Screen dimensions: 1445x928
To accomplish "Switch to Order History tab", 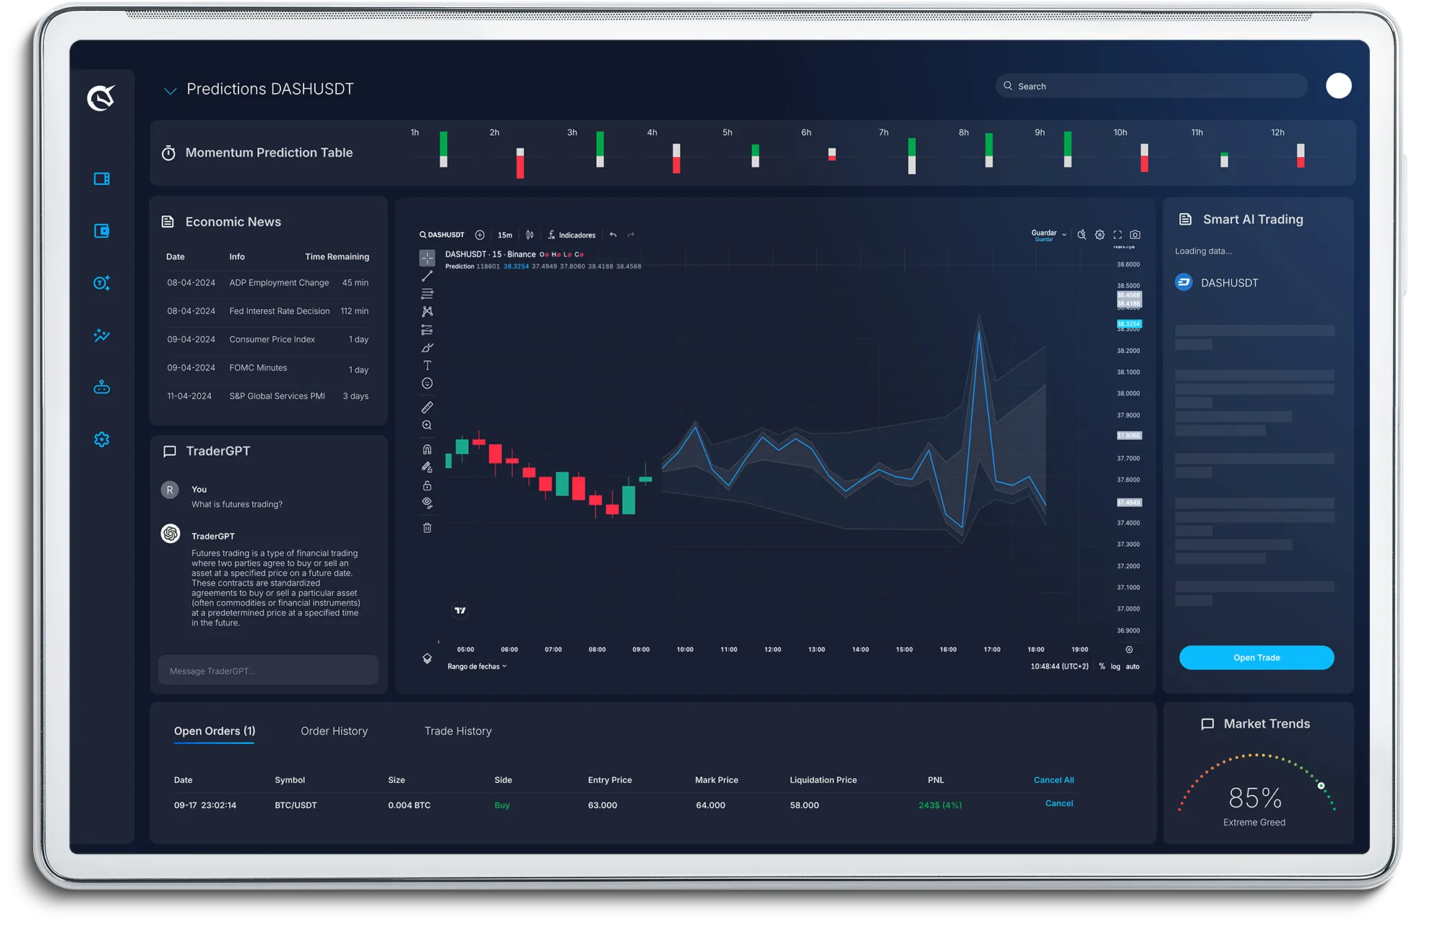I will pos(334,731).
